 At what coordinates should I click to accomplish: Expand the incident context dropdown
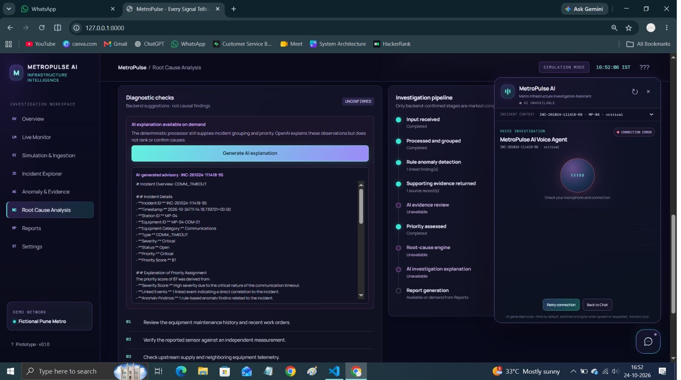[x=651, y=114]
